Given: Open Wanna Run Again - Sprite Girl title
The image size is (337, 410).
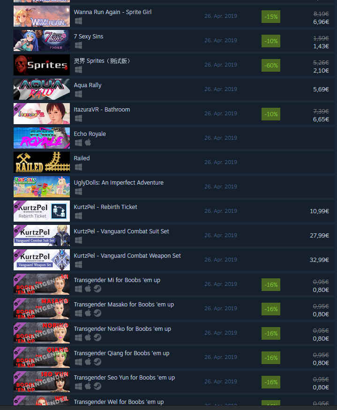Looking at the screenshot, I should click(x=112, y=12).
